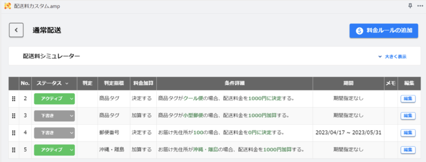Screen dimensions: 426x162
Task: Pin the app with the pin icon
Action: [x=410, y=6]
